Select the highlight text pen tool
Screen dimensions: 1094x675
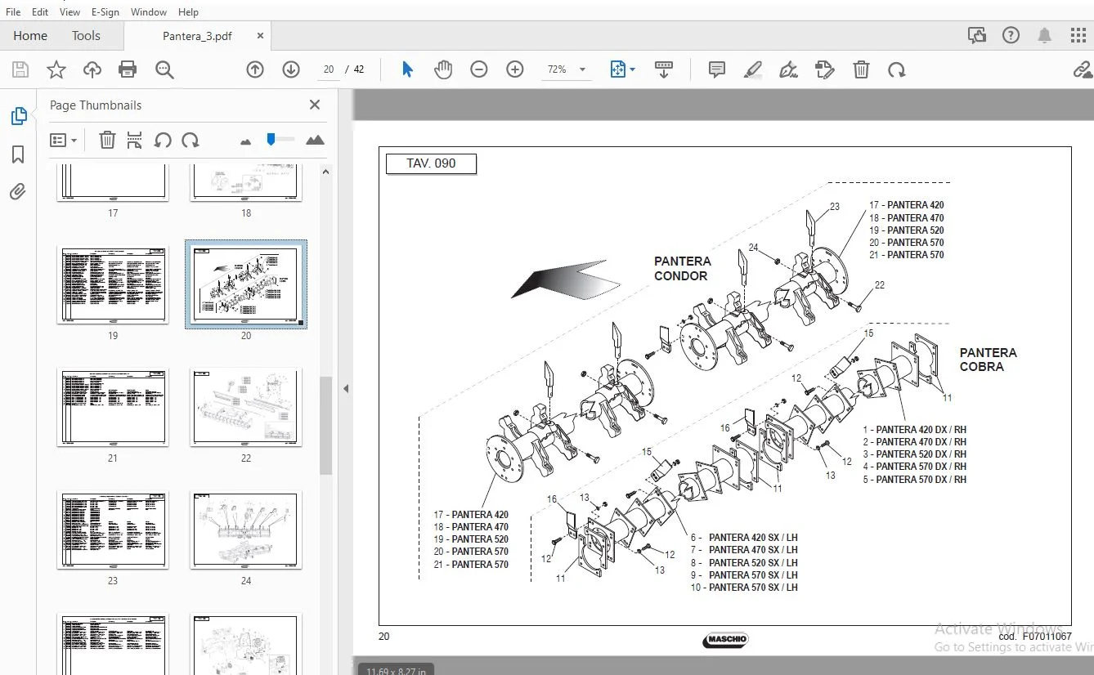tap(753, 69)
